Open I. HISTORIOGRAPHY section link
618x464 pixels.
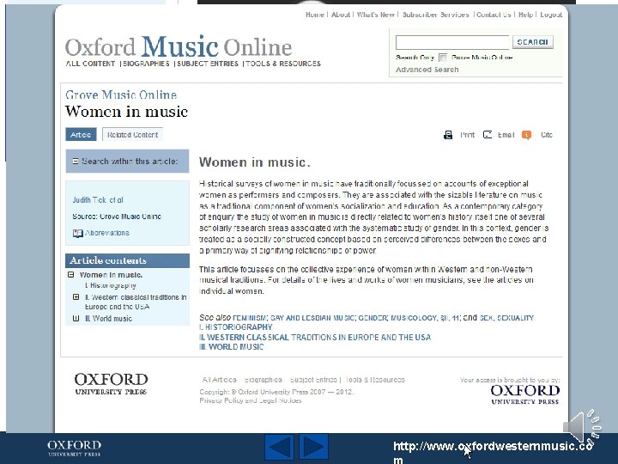click(236, 327)
